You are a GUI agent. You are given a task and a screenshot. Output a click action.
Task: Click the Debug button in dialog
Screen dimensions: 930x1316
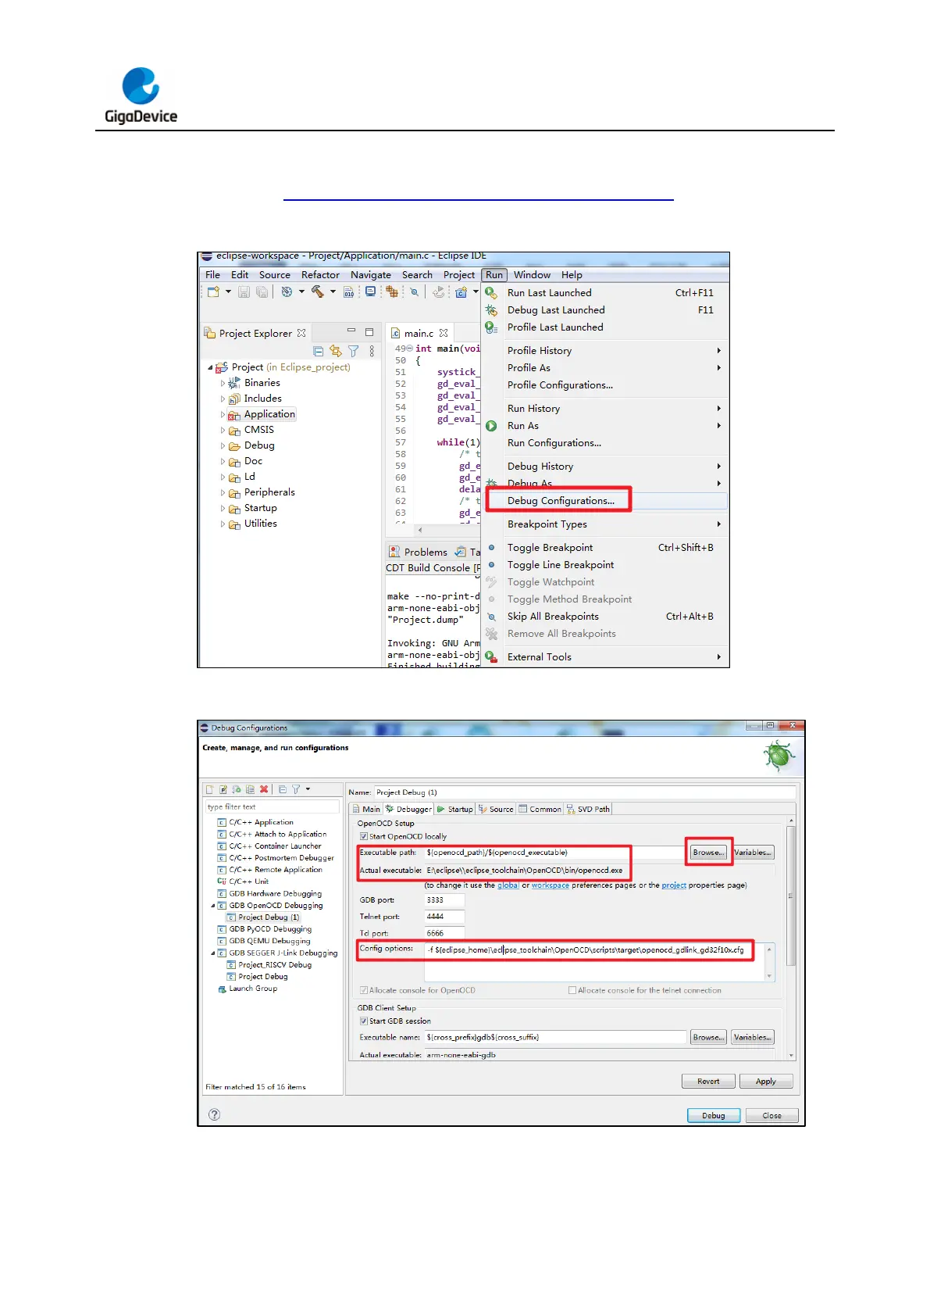click(x=714, y=1116)
